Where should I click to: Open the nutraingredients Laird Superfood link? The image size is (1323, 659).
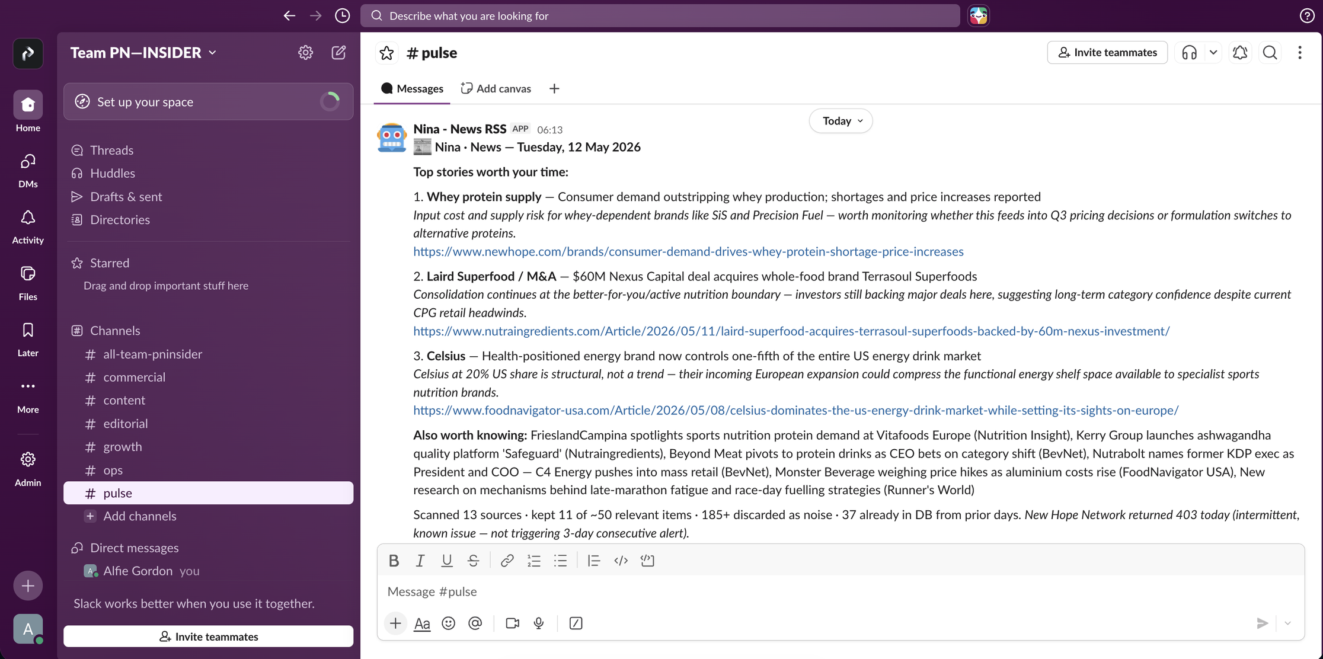click(x=791, y=331)
